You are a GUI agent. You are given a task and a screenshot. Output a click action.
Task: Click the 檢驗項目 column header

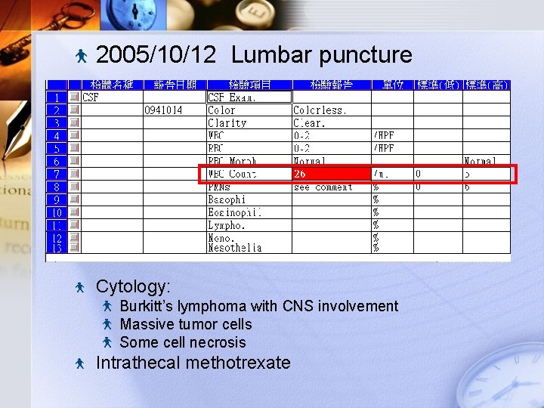pyautogui.click(x=249, y=85)
